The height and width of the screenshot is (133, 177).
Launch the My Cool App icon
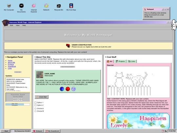tap(71, 7)
